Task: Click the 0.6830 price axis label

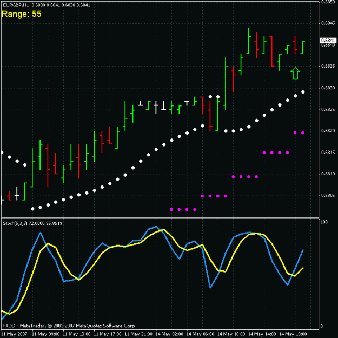Action: click(x=328, y=88)
